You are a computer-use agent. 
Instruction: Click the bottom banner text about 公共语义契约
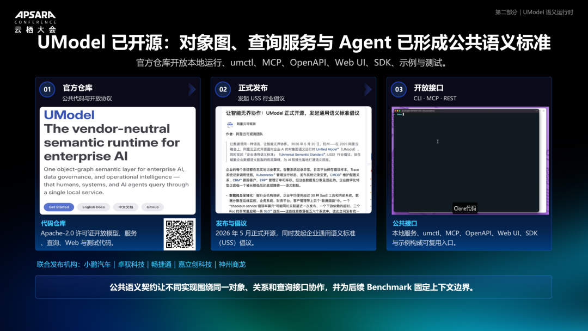coord(293,287)
